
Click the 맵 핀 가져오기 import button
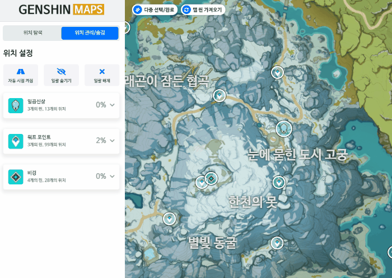pos(203,10)
